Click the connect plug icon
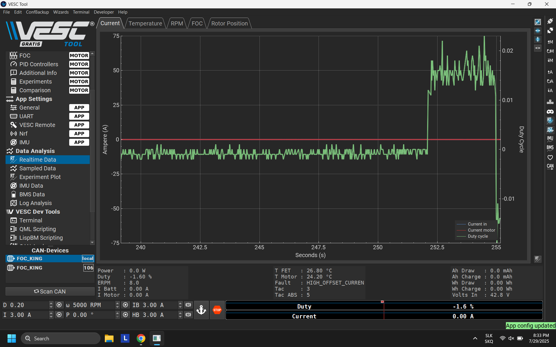Viewport: 556px width, 347px height. click(x=550, y=21)
